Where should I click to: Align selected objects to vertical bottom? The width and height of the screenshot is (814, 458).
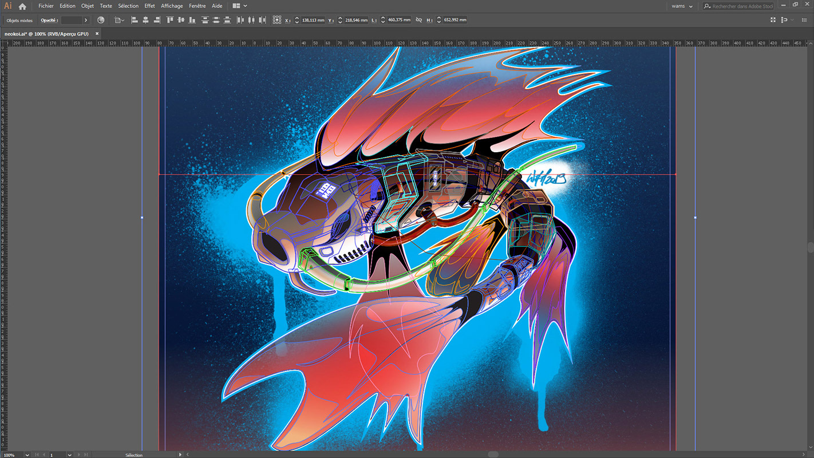[192, 20]
